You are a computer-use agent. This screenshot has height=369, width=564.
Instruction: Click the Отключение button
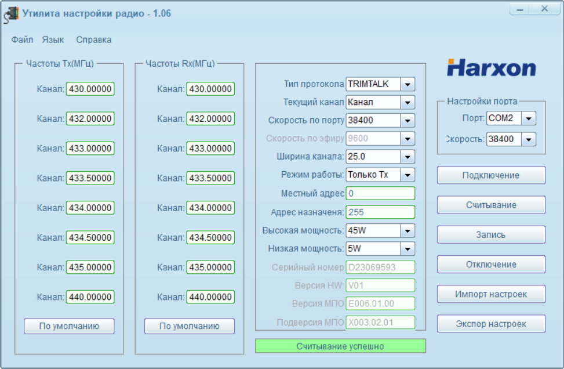click(491, 264)
